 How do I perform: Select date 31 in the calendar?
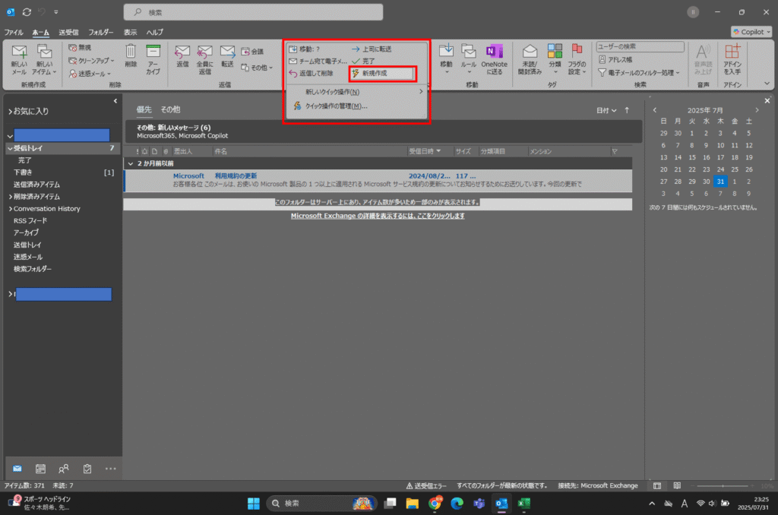click(x=720, y=182)
